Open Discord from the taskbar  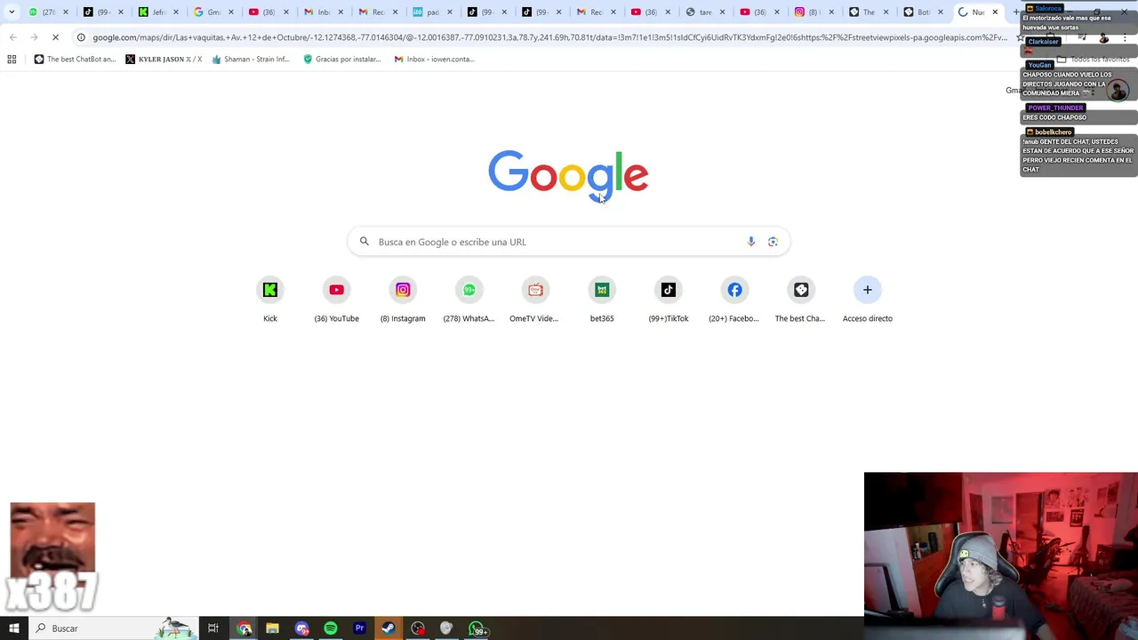pyautogui.click(x=301, y=628)
